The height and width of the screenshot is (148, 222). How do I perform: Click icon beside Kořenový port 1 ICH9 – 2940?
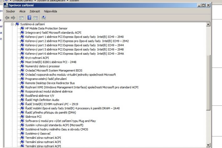pos(22,37)
